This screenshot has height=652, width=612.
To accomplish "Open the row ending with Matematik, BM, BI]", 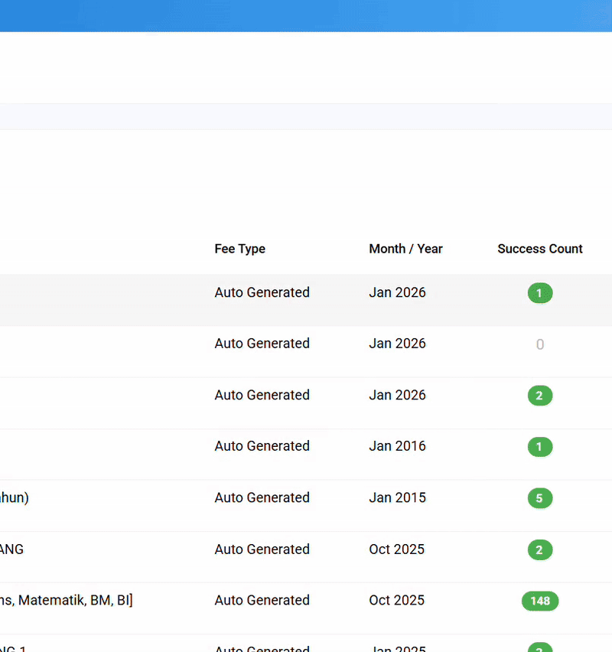I will coord(67,600).
